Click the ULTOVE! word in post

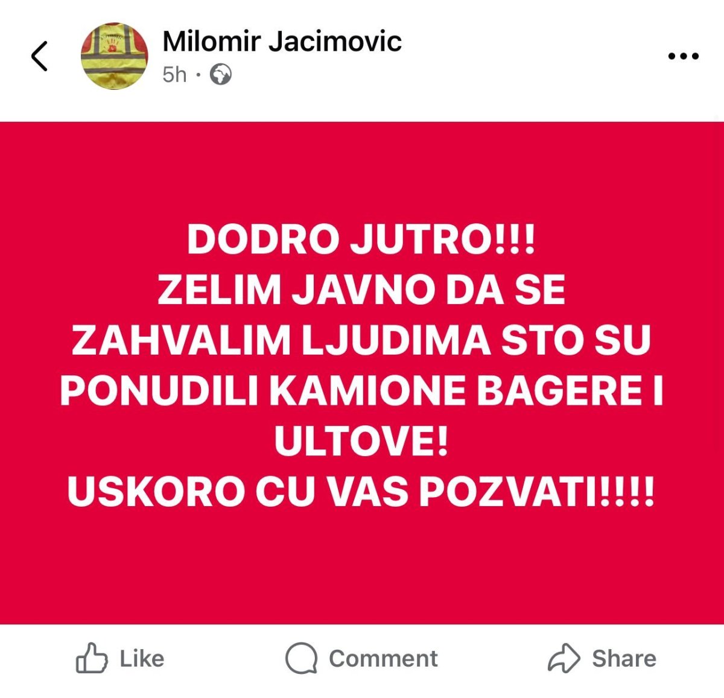(361, 442)
